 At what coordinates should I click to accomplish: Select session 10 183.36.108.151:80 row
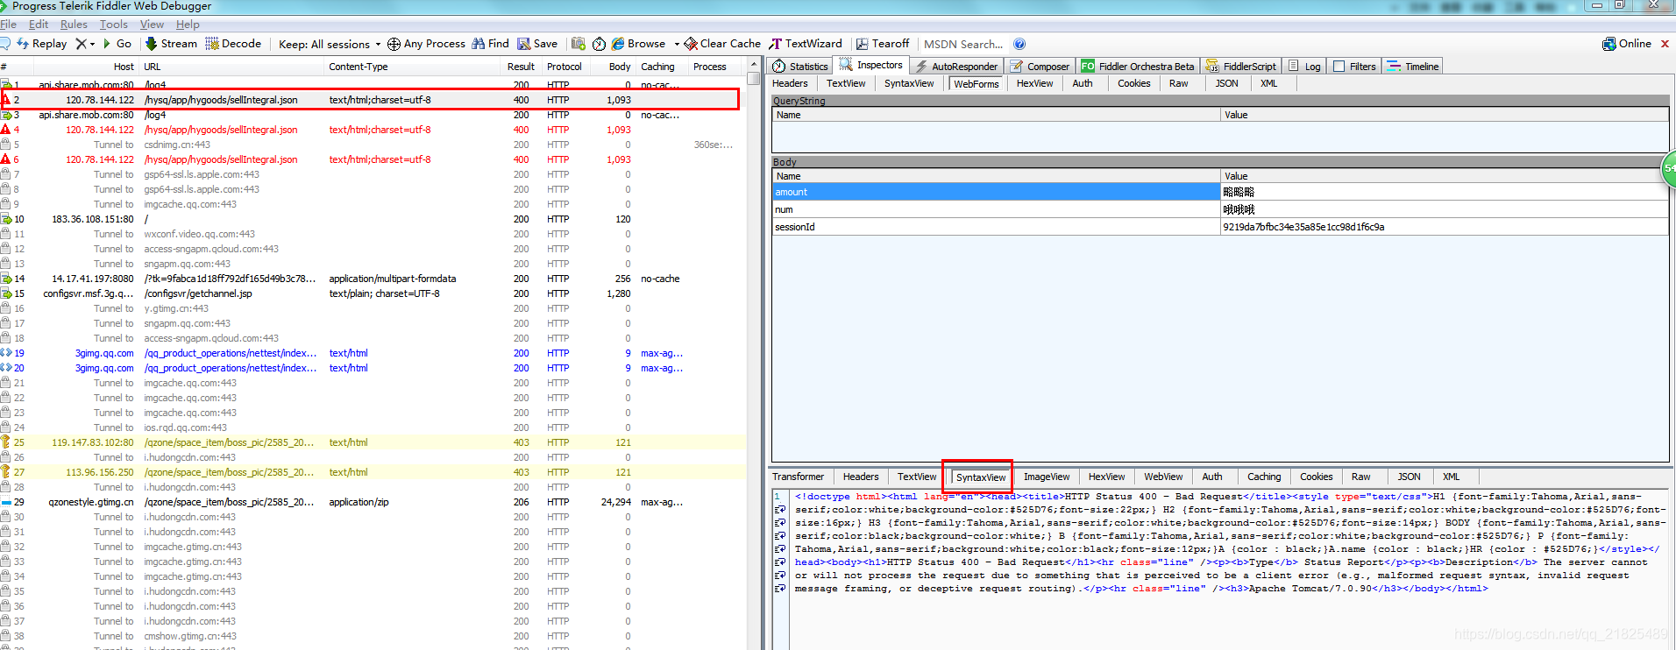click(373, 219)
